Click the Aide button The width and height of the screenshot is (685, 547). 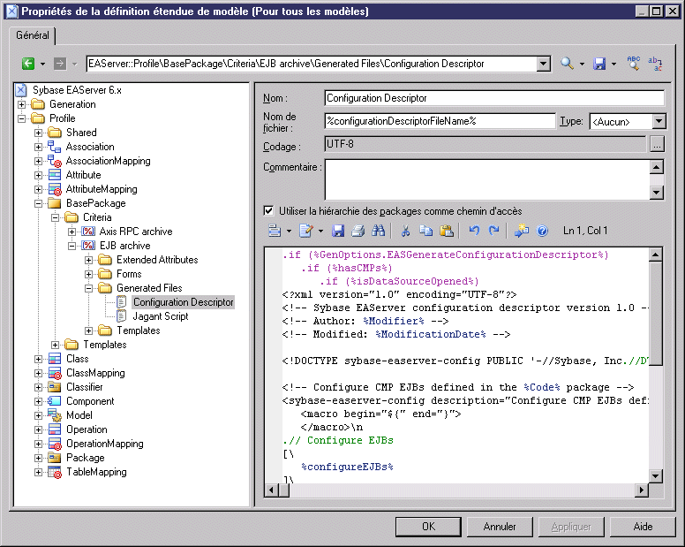(643, 527)
